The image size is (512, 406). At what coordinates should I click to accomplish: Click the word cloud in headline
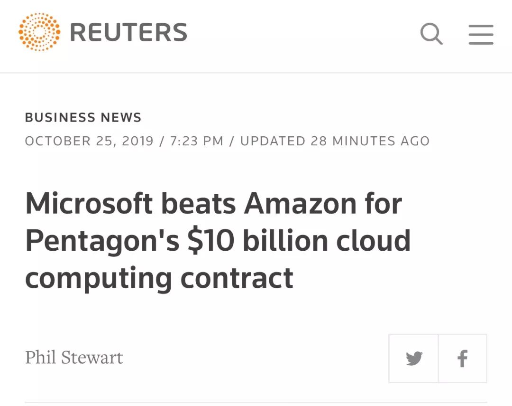coord(374,241)
